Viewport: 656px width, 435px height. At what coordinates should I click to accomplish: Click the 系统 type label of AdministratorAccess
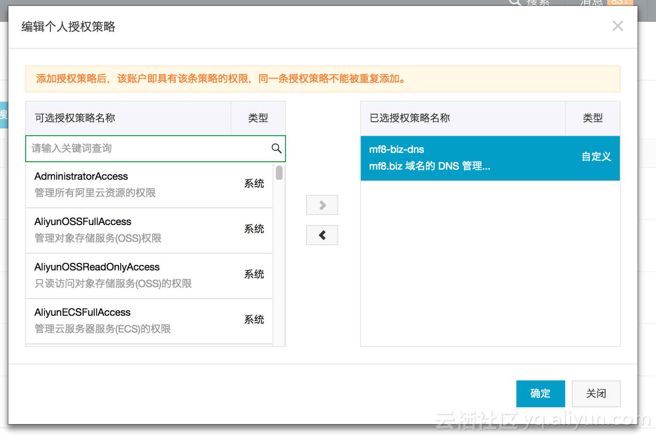[x=254, y=183]
